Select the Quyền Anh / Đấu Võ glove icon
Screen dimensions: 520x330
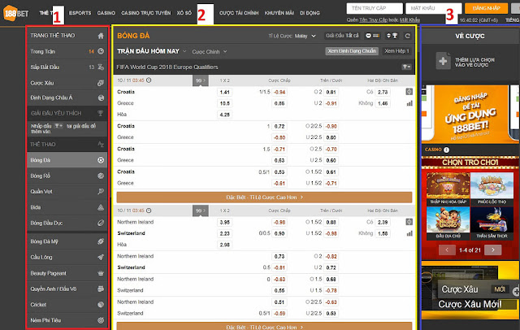click(x=101, y=289)
